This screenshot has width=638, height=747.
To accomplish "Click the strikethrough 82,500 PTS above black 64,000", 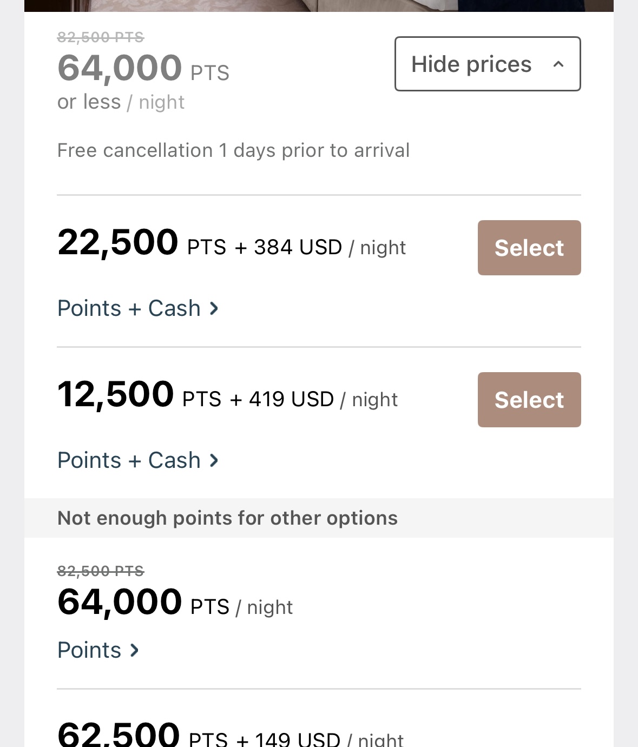I will pos(101,571).
